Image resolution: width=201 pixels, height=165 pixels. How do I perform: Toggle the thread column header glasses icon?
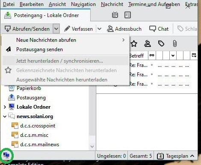click(152, 55)
